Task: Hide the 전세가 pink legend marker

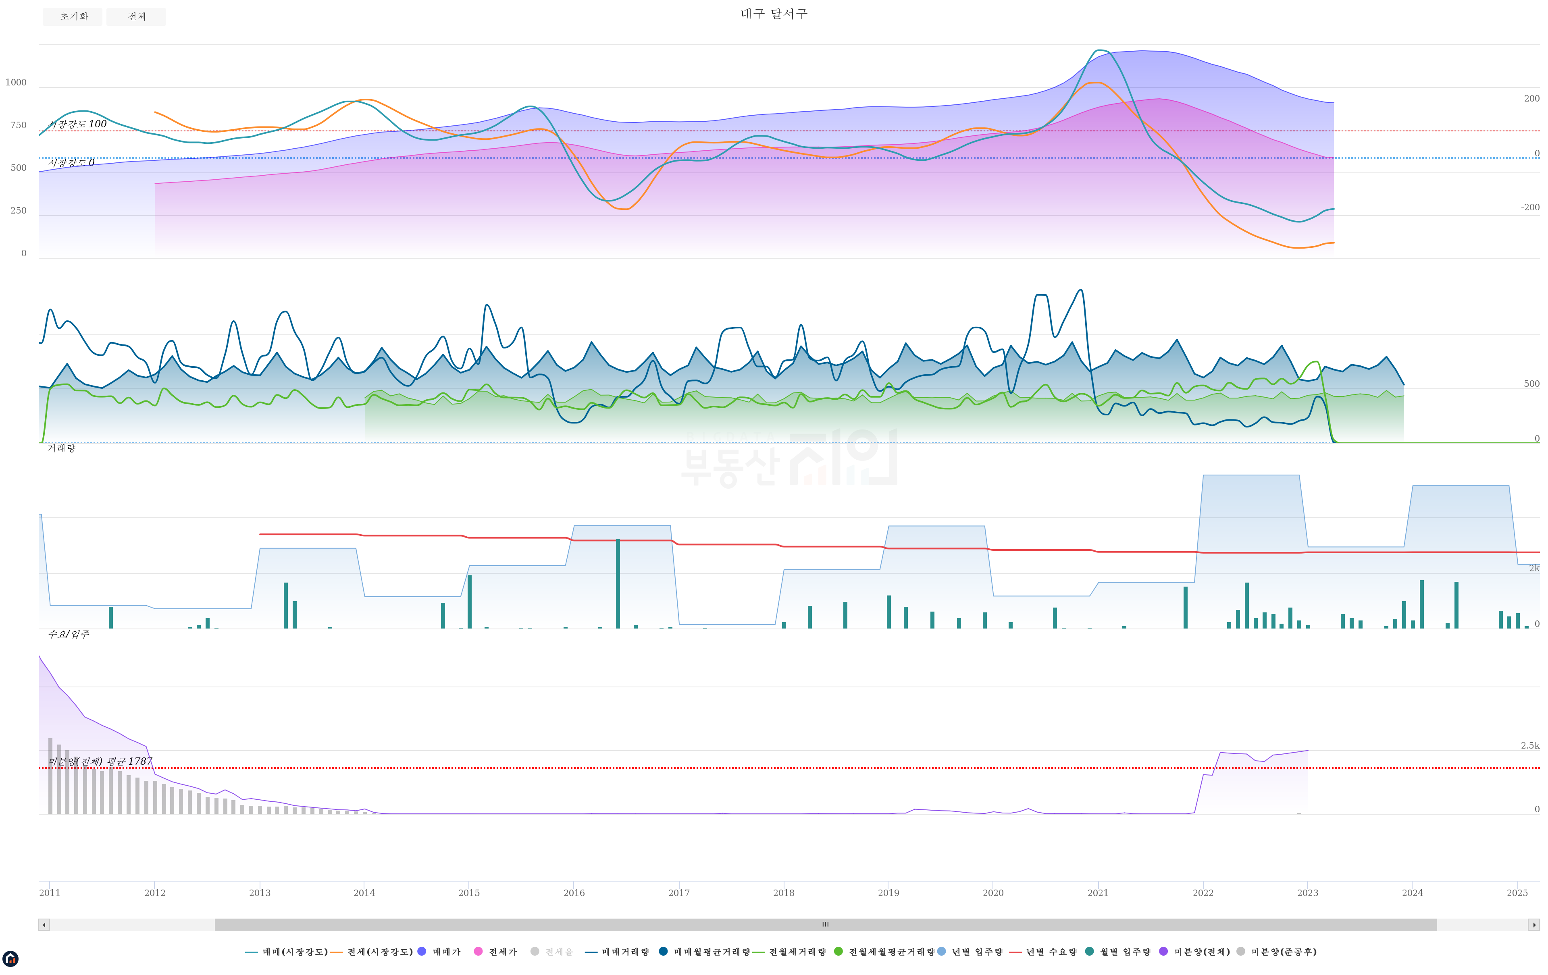Action: (478, 952)
